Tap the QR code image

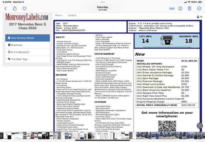click(x=167, y=126)
